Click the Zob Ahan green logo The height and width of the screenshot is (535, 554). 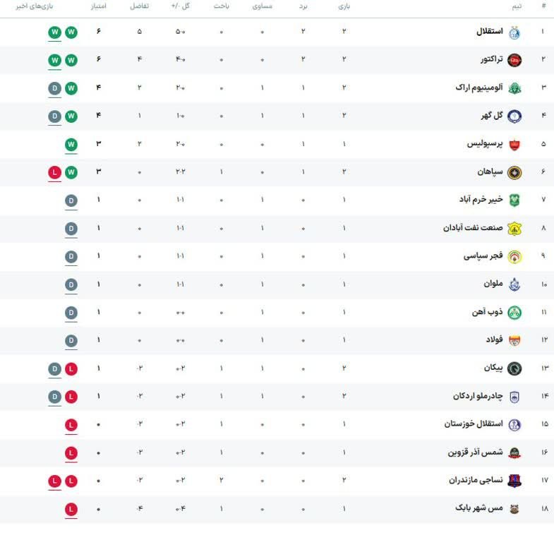pyautogui.click(x=514, y=313)
